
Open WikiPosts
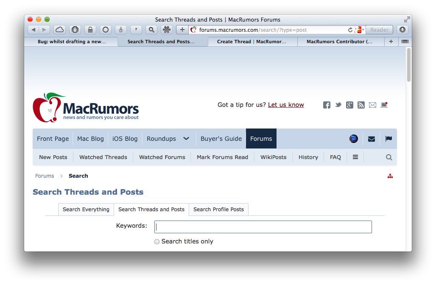tap(273, 157)
